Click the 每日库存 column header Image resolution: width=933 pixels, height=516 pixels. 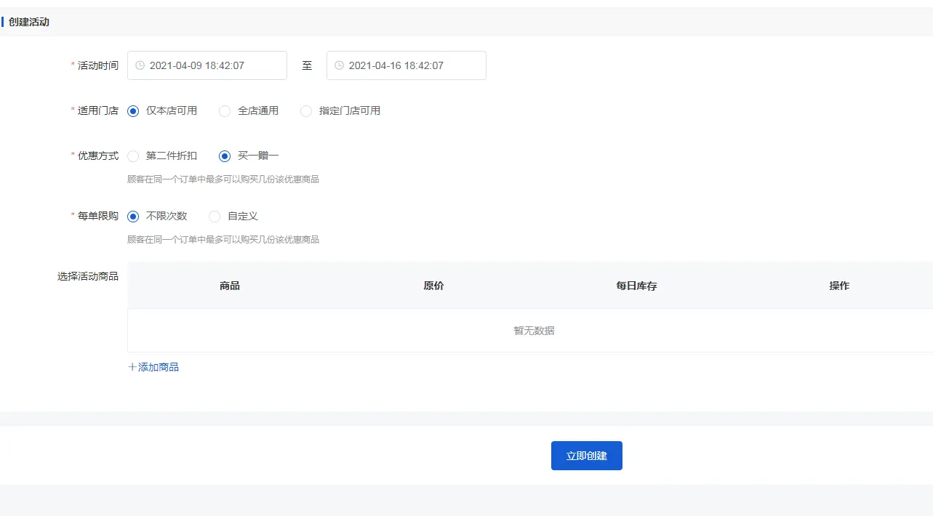point(636,286)
